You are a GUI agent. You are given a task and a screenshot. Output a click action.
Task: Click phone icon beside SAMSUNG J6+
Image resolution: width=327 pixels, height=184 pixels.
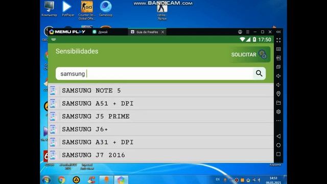click(x=53, y=129)
